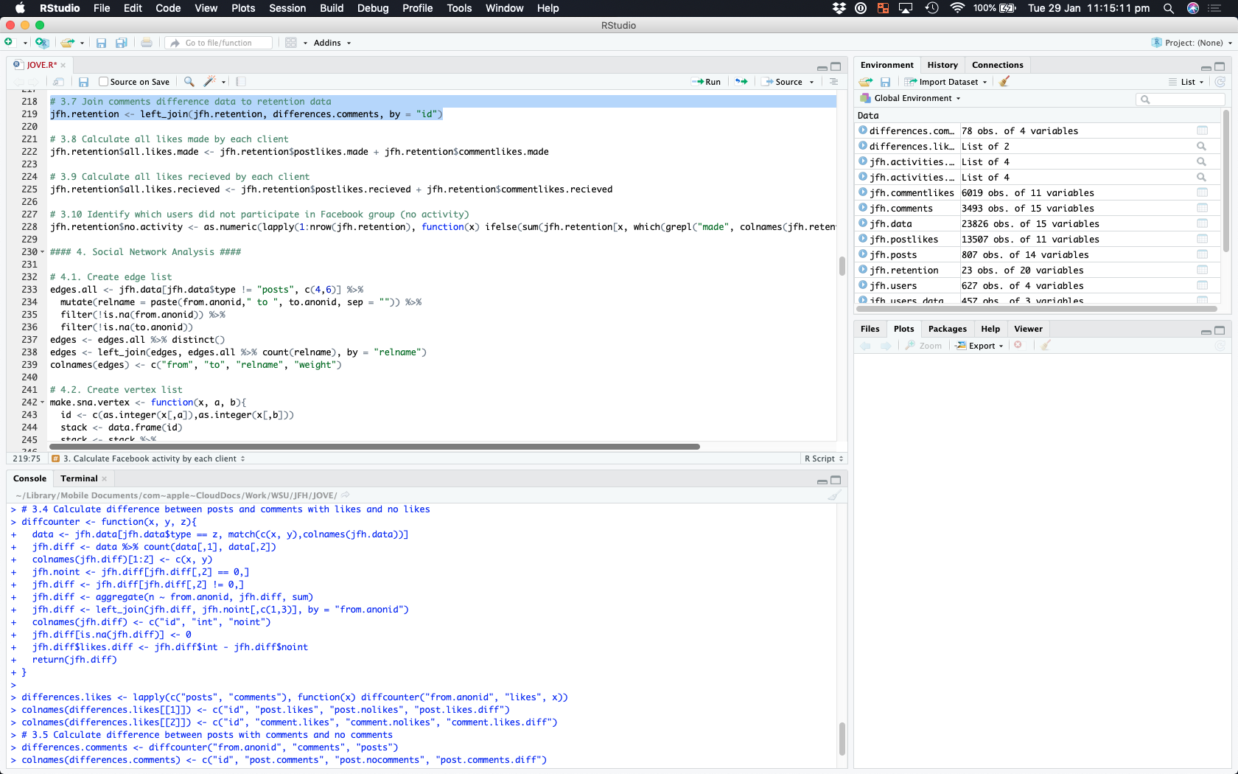Clear the environment with the broom icon

(1004, 82)
